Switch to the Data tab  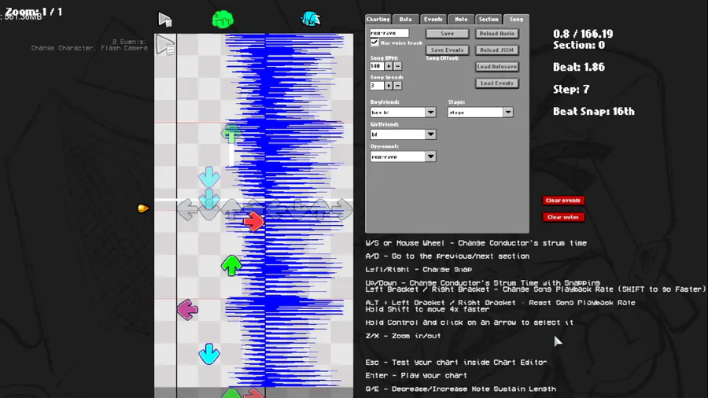[x=405, y=19]
